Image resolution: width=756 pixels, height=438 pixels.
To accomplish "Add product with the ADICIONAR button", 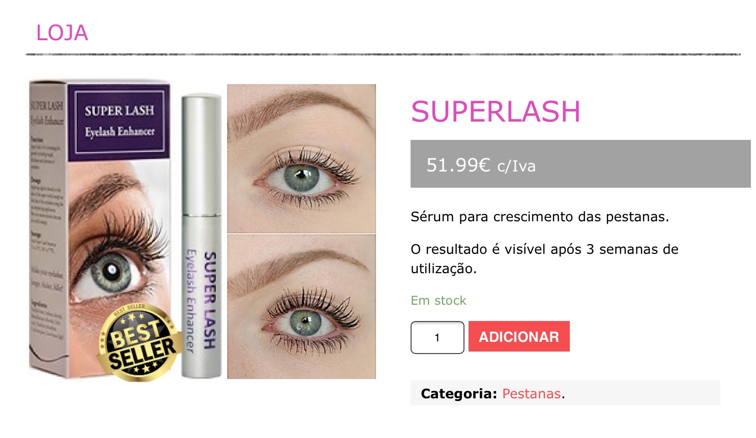I will coord(519,336).
